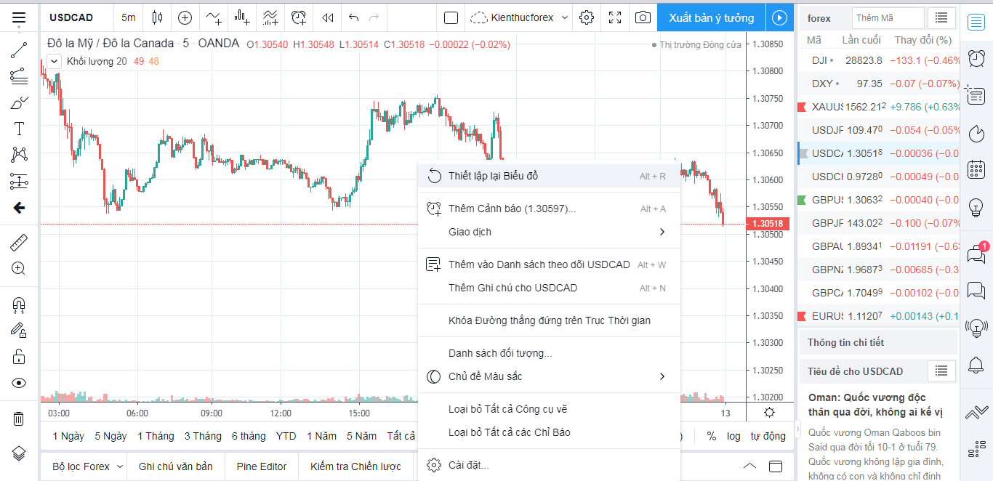Select Thiết lập lại Biểu đồ menu entry
Image resolution: width=993 pixels, height=481 pixels.
pyautogui.click(x=493, y=176)
